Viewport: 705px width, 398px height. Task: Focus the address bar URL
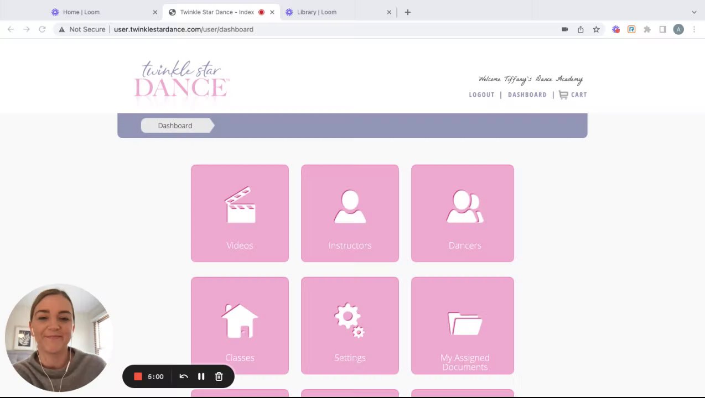(x=183, y=29)
